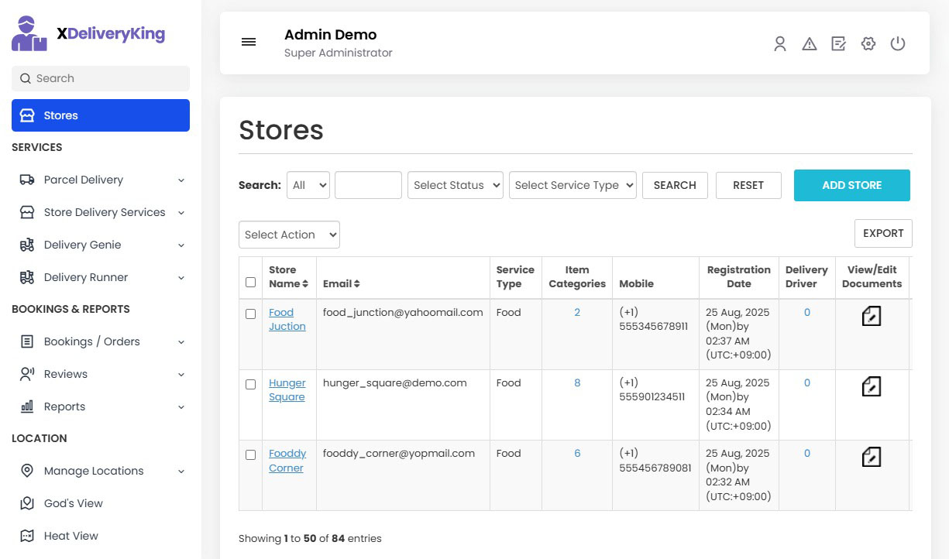
Task: Open the settings gear icon
Action: [x=868, y=44]
